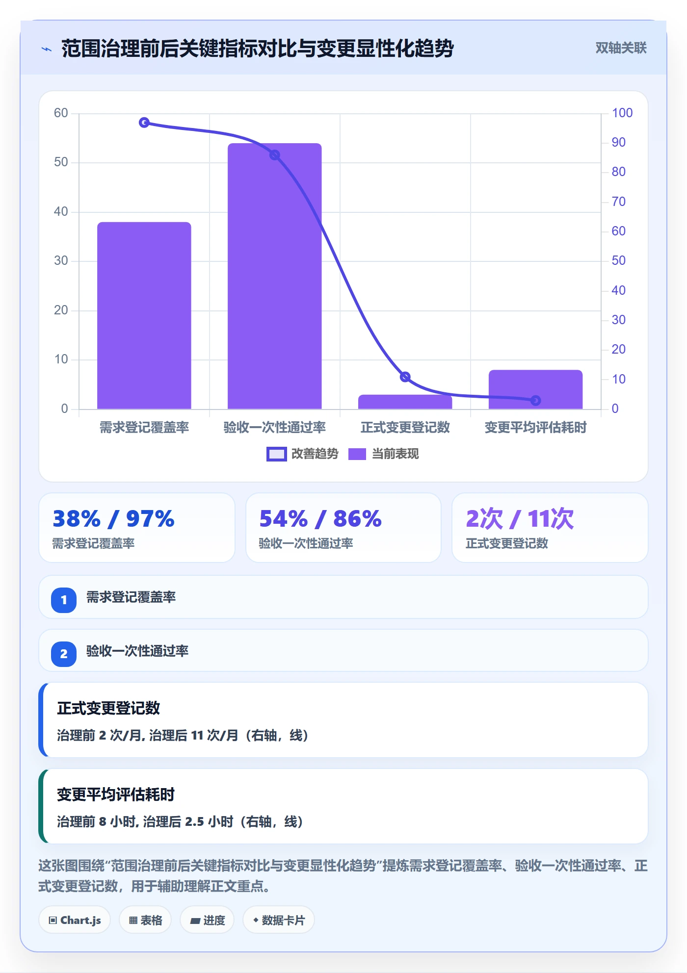Click the number 1 badge
The image size is (687, 973).
64,600
